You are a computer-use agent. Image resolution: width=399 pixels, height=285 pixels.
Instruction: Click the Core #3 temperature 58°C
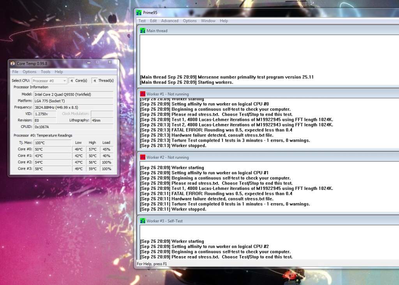pyautogui.click(x=53, y=168)
